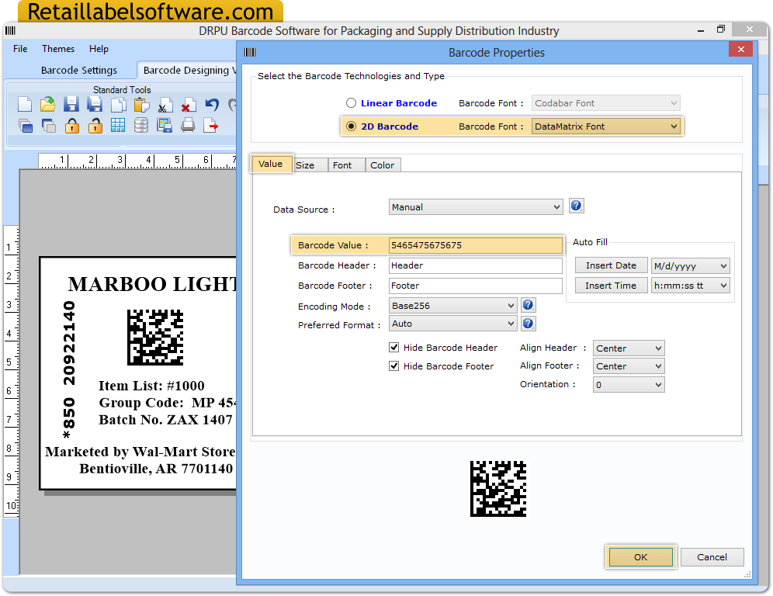
Task: Click the Insert Date button
Action: coord(612,265)
